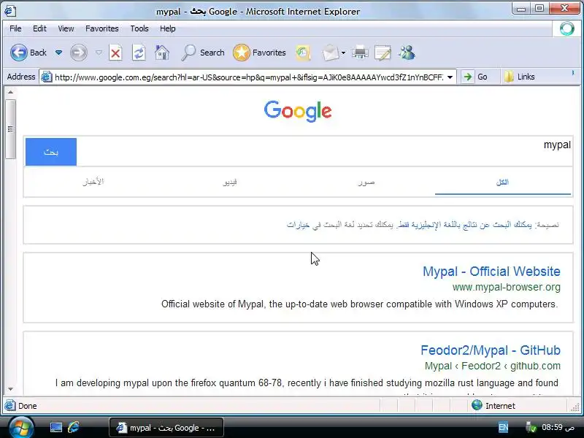Open the History clock icon
Screen dimensions: 584x438
303,53
